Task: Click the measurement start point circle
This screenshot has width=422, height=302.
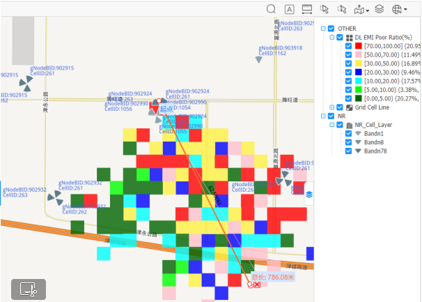Action: [x=159, y=100]
